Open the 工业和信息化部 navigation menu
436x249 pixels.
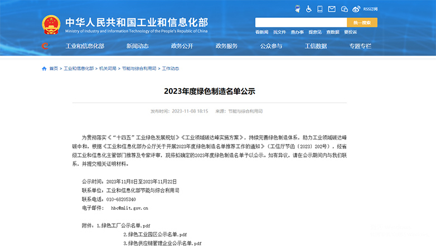[85, 46]
